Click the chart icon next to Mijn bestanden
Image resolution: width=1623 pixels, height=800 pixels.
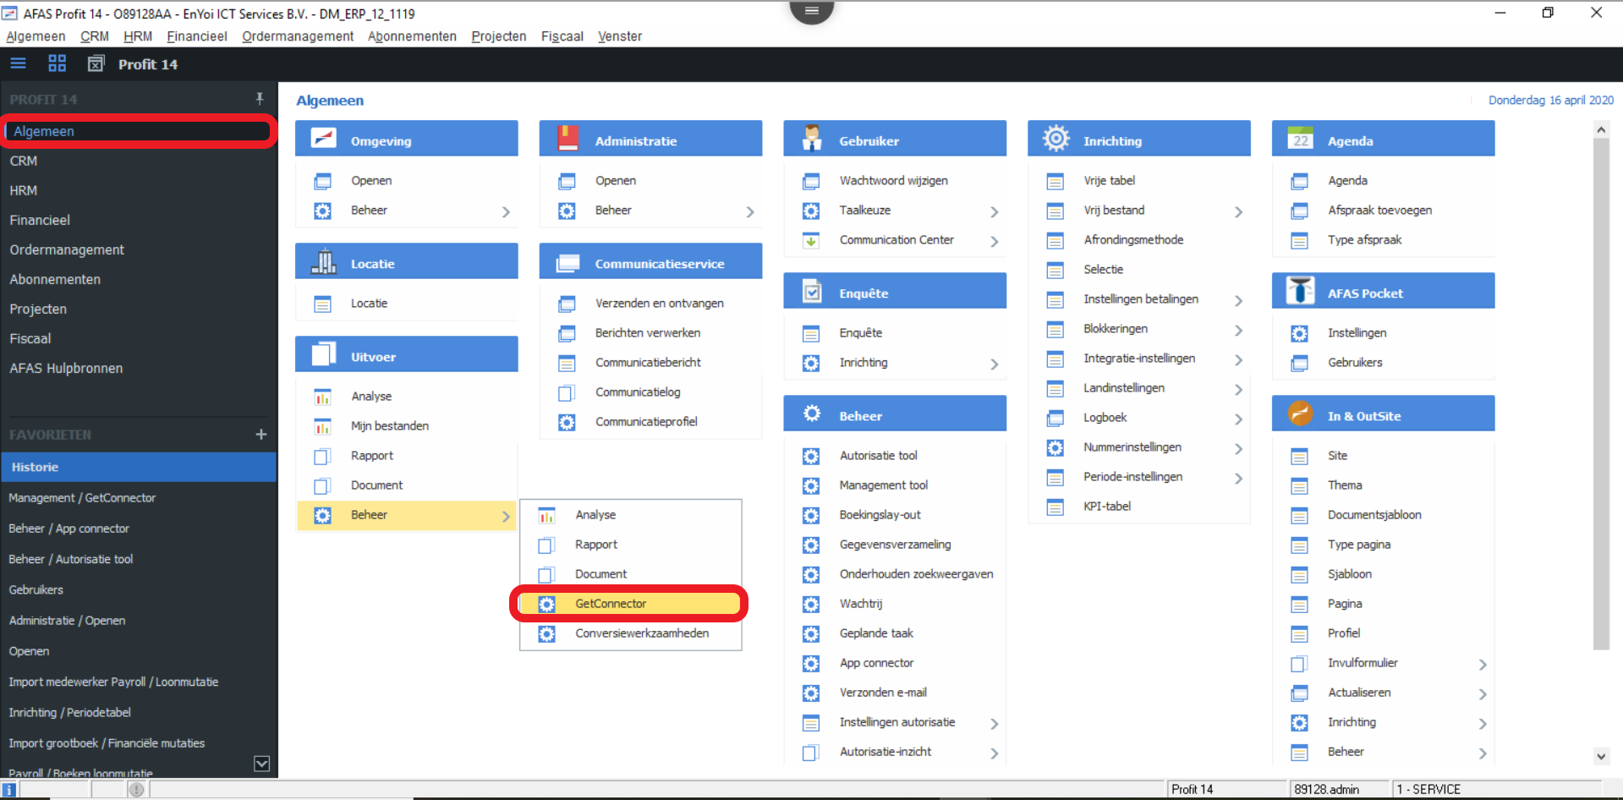pyautogui.click(x=322, y=426)
